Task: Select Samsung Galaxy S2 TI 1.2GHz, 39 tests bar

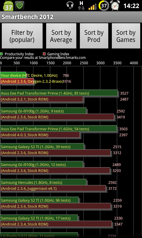Action: point(42,147)
